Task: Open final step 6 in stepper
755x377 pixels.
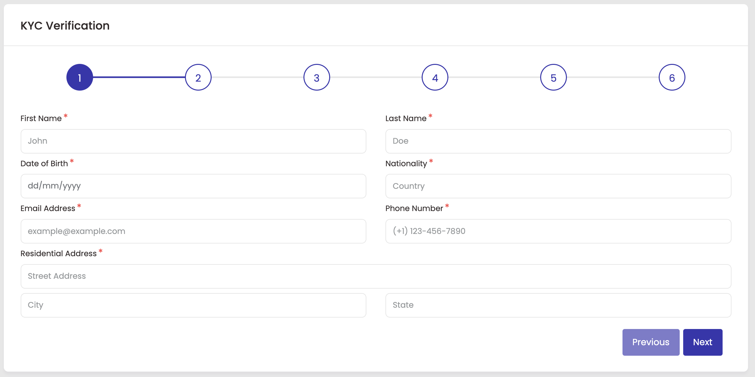Action: 672,77
